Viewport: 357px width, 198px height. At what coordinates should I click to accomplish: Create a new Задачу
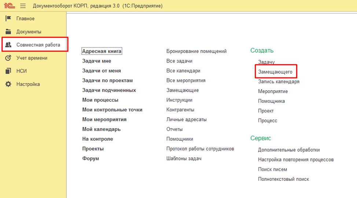266,62
